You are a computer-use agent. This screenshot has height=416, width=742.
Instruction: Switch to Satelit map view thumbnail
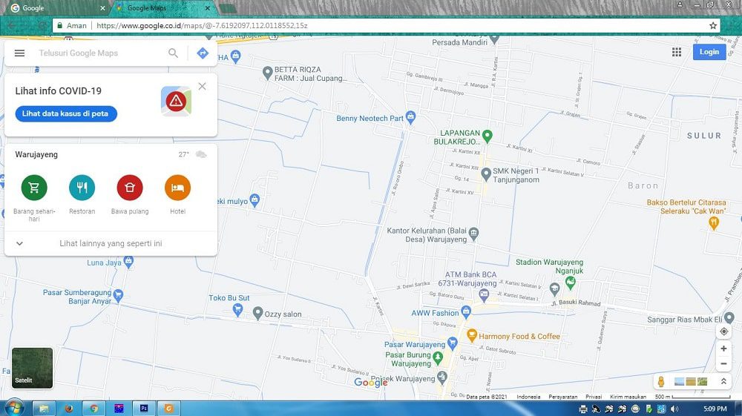coord(32,368)
